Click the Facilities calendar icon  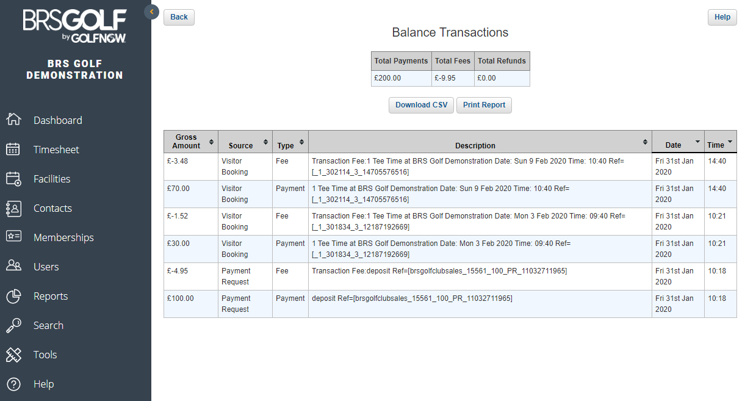(13, 178)
